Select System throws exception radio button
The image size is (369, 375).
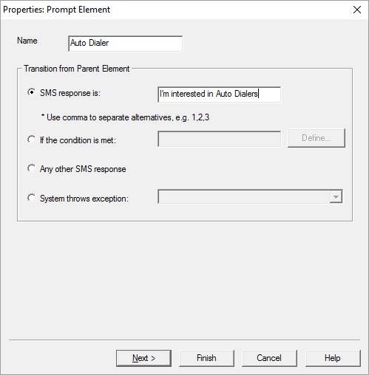31,198
